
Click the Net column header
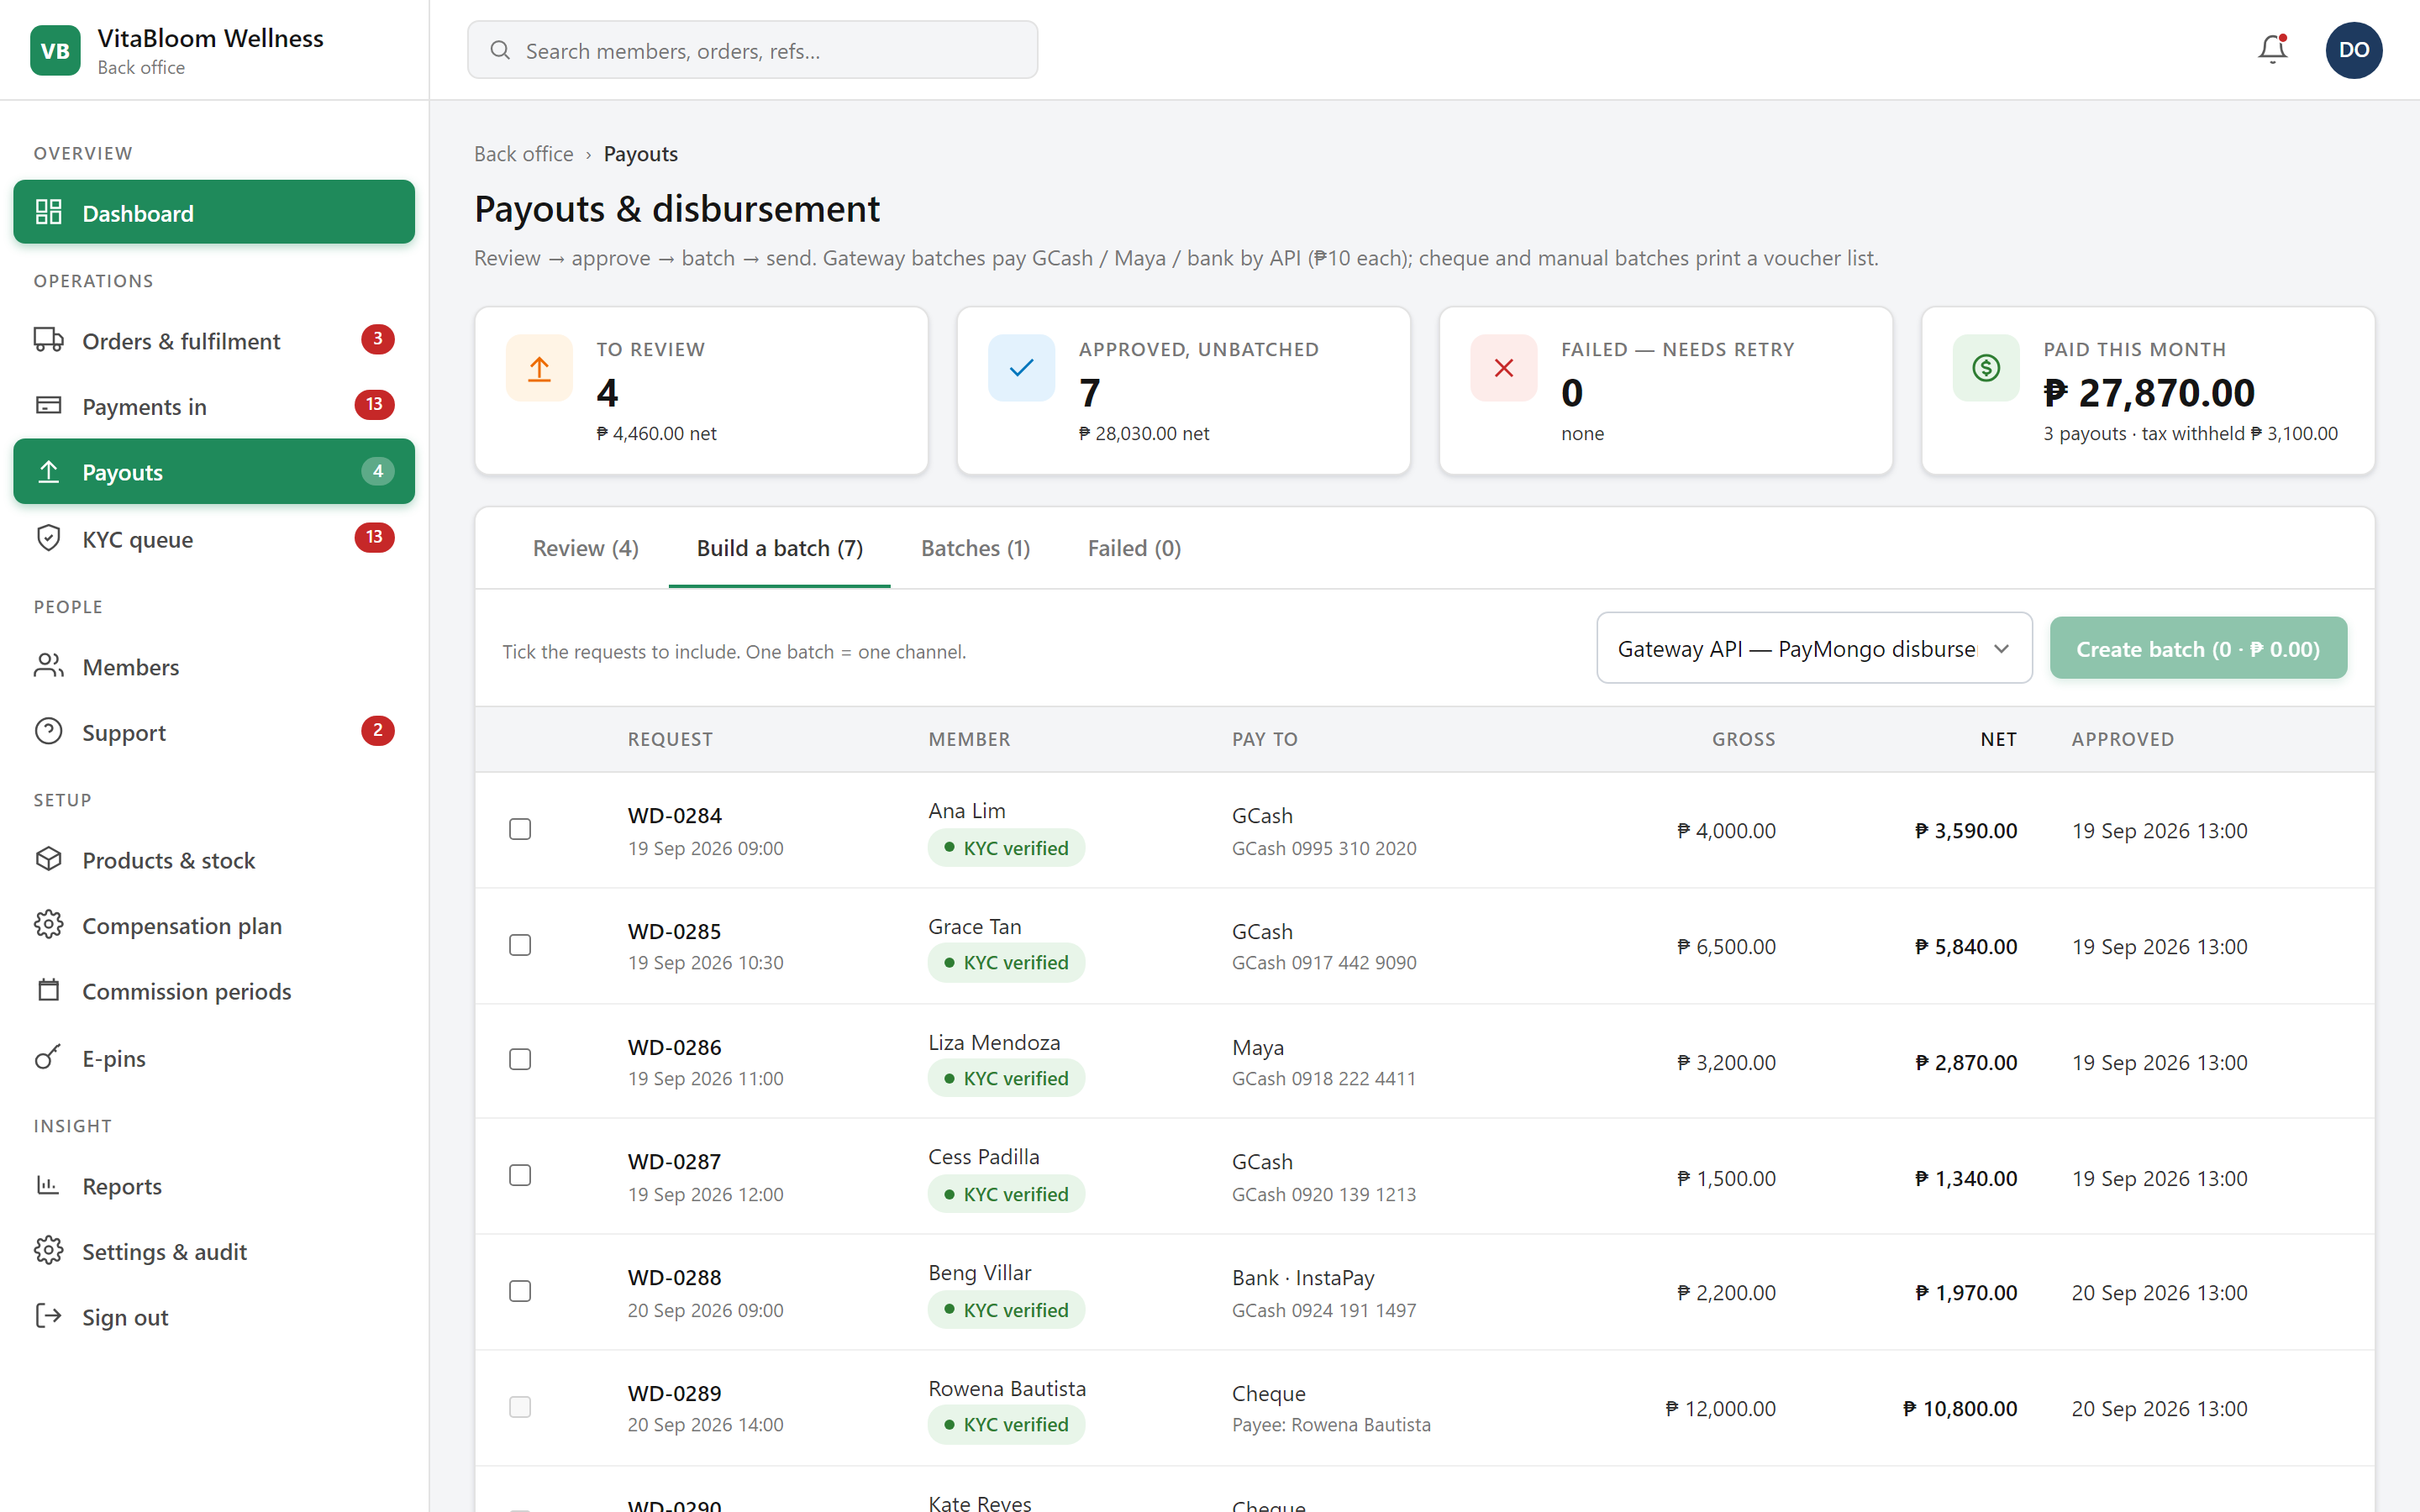1998,739
